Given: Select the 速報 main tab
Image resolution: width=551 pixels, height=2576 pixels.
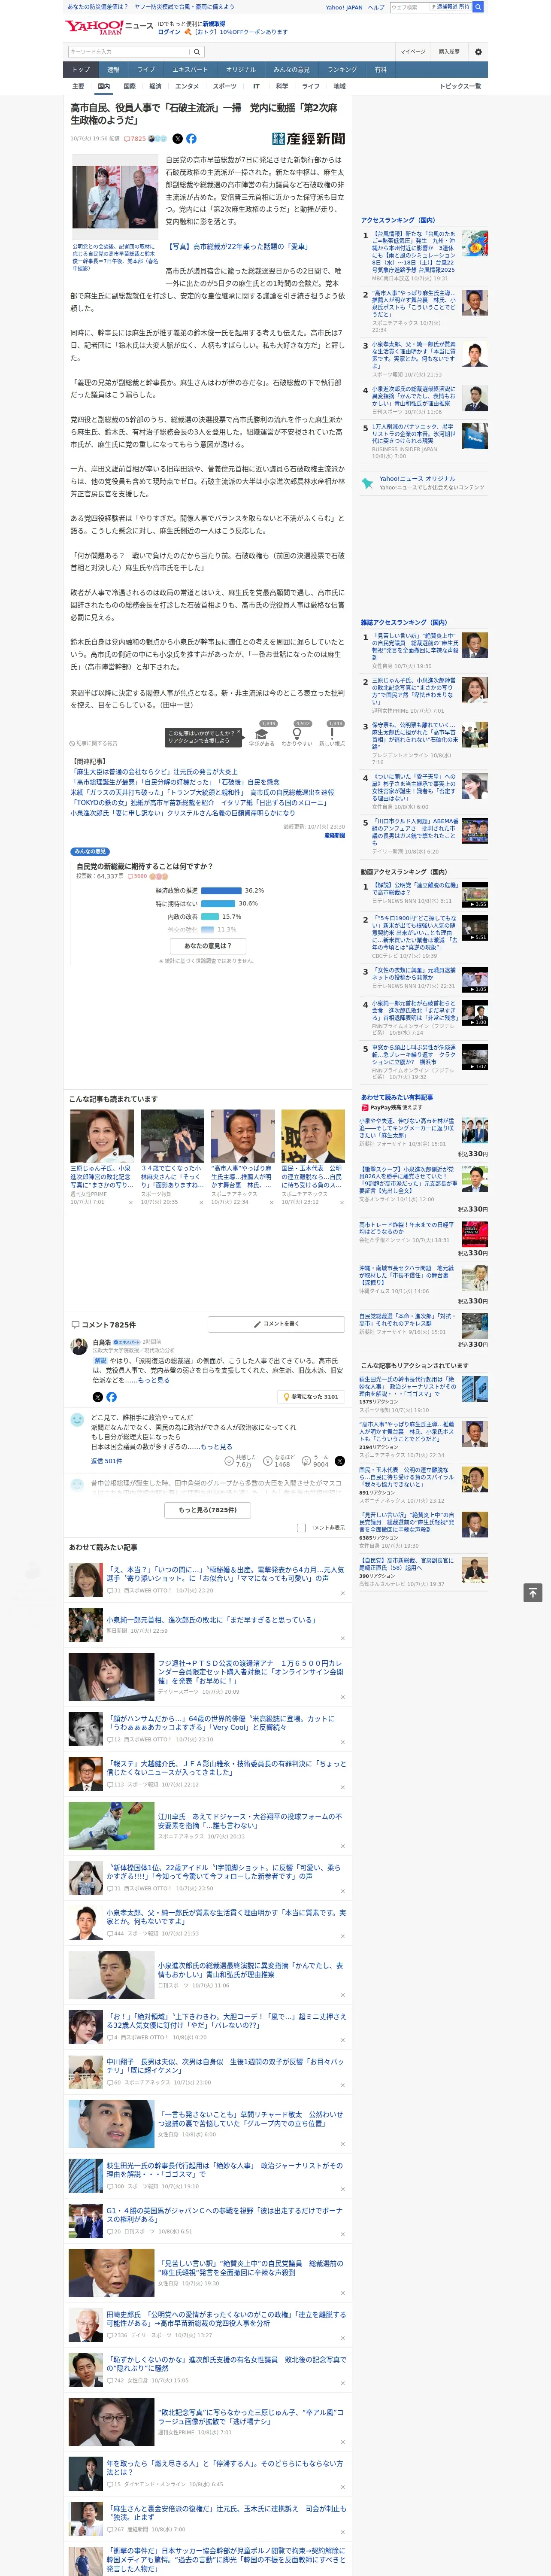Looking at the screenshot, I should (113, 70).
